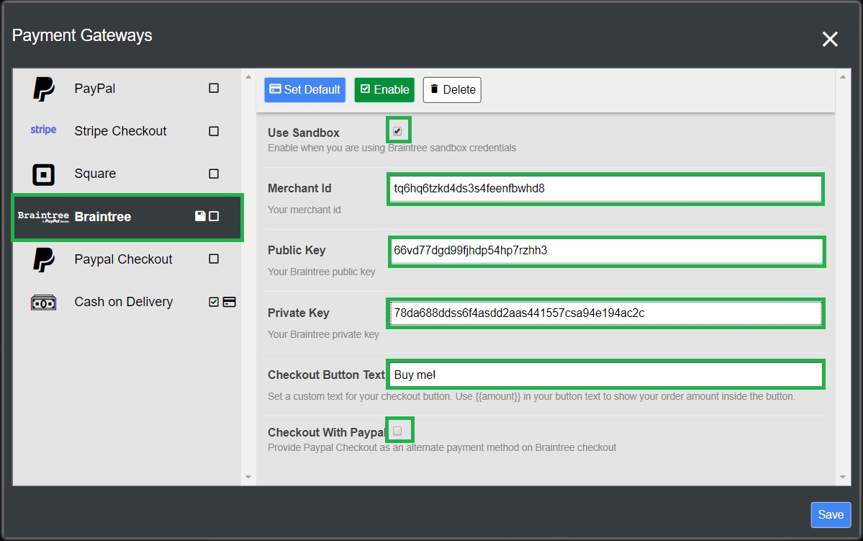Click the Delete button
The height and width of the screenshot is (541, 863).
point(452,90)
